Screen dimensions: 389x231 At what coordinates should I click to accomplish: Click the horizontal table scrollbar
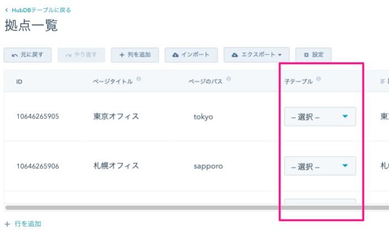(x=166, y=208)
